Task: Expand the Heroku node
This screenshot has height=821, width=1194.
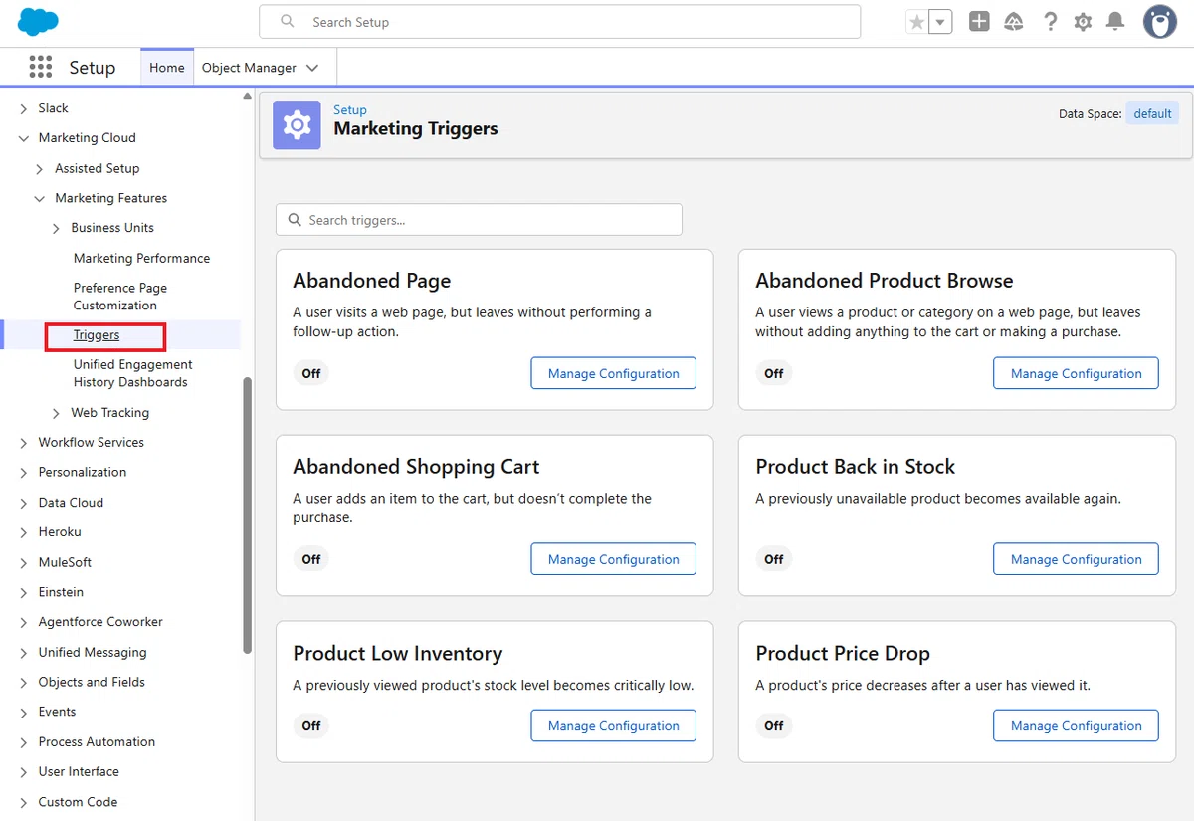Action: pyautogui.click(x=24, y=532)
